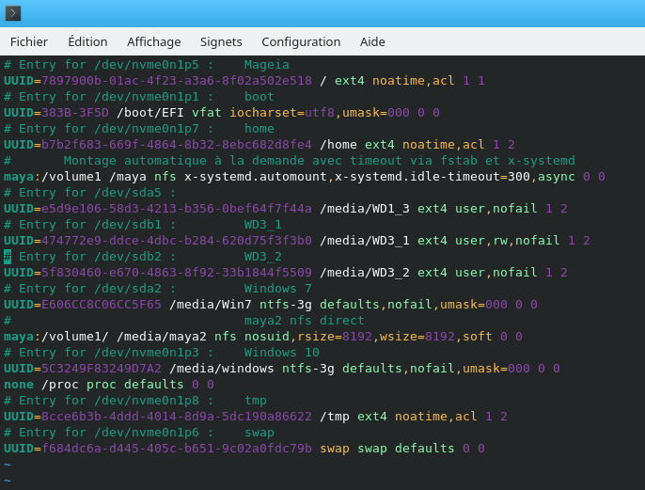Click the 'Windows 10' comment label
This screenshot has height=490, width=645.
point(282,353)
